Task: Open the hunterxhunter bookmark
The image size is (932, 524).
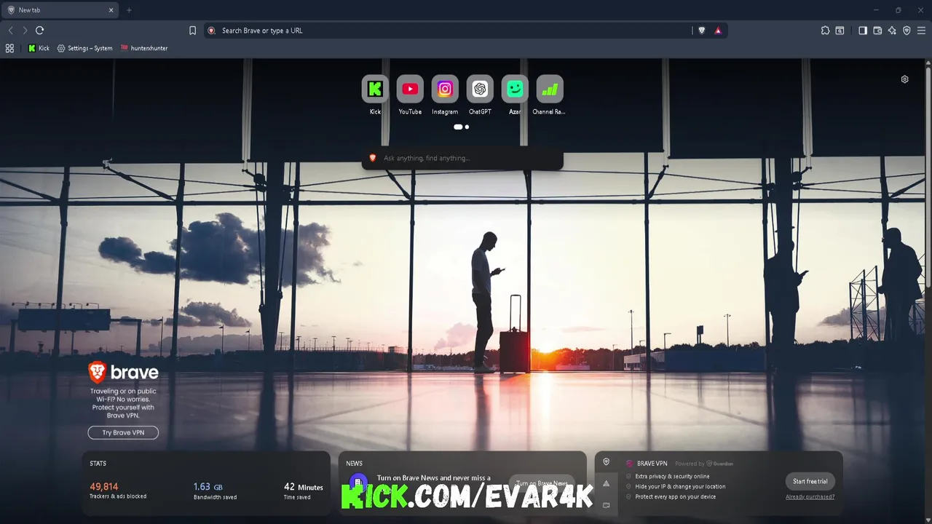Action: point(144,48)
